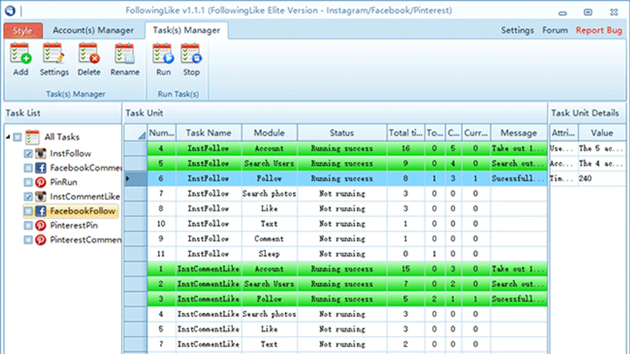The width and height of the screenshot is (630, 354).
Task: Click the application globe logo icon
Action: (x=10, y=11)
